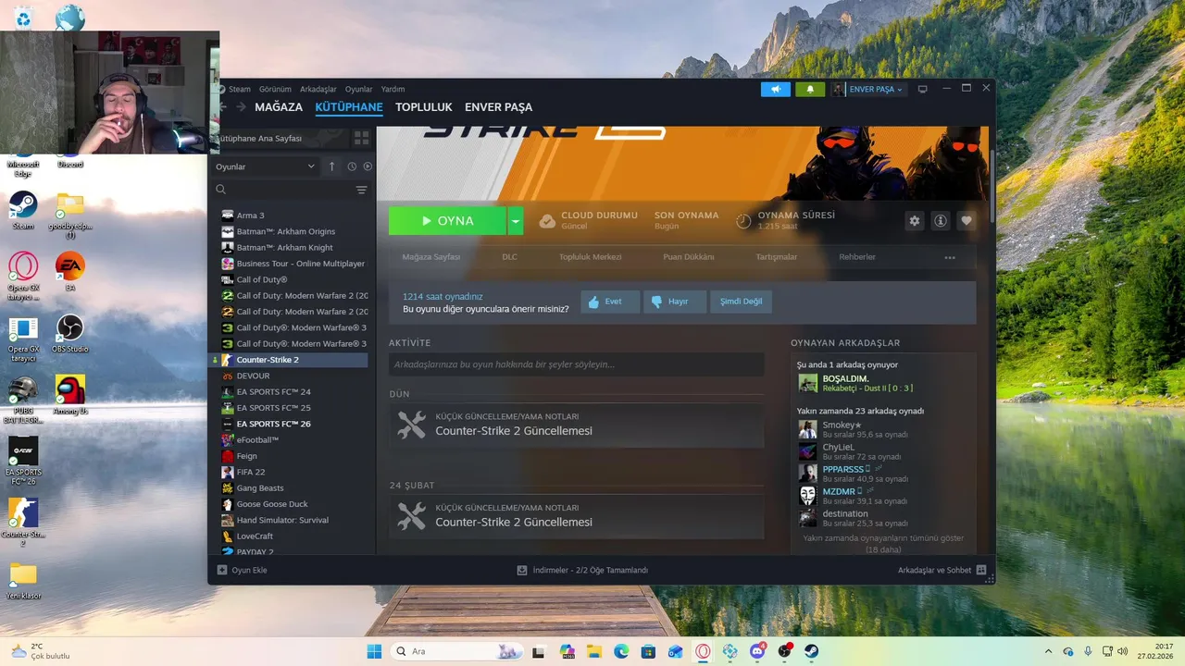Open İndirmeler downloads status
This screenshot has height=666, width=1185.
click(582, 571)
